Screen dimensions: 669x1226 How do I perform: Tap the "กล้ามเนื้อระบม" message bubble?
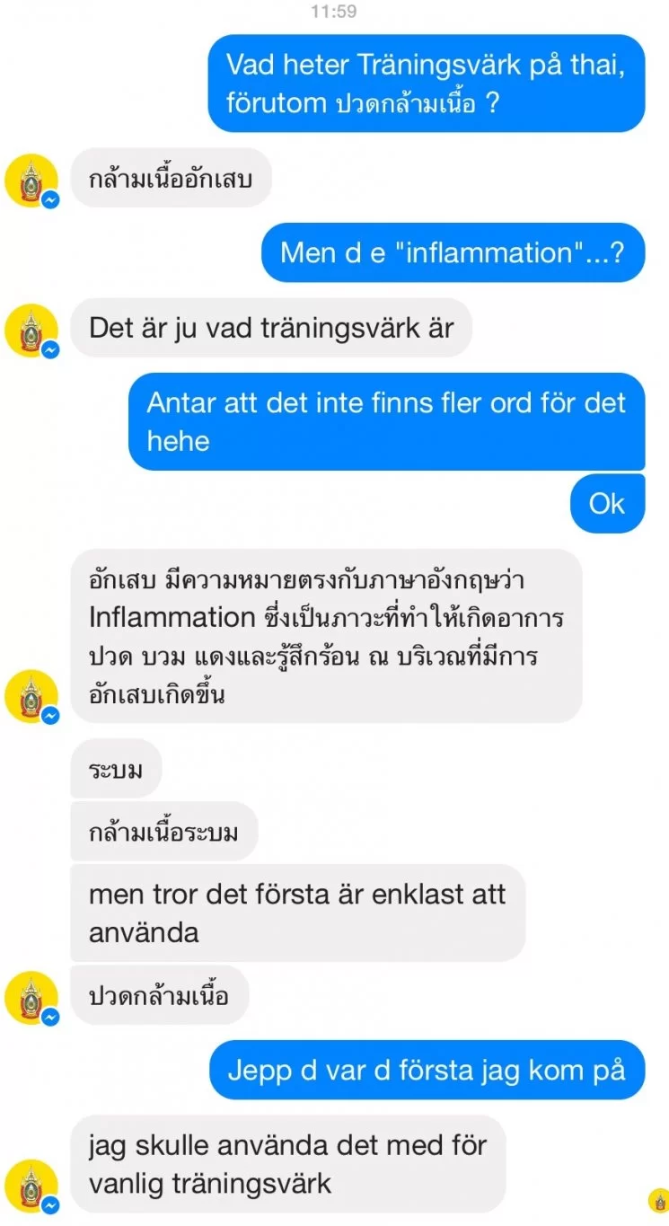click(164, 832)
